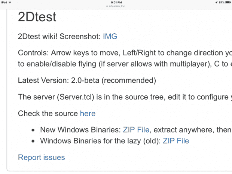
Task: Tap the battery icon in status bar
Action: click(227, 2)
